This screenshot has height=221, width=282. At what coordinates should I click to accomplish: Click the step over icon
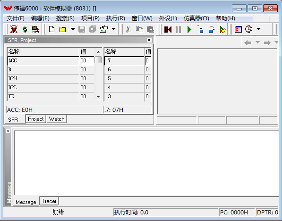211,29
